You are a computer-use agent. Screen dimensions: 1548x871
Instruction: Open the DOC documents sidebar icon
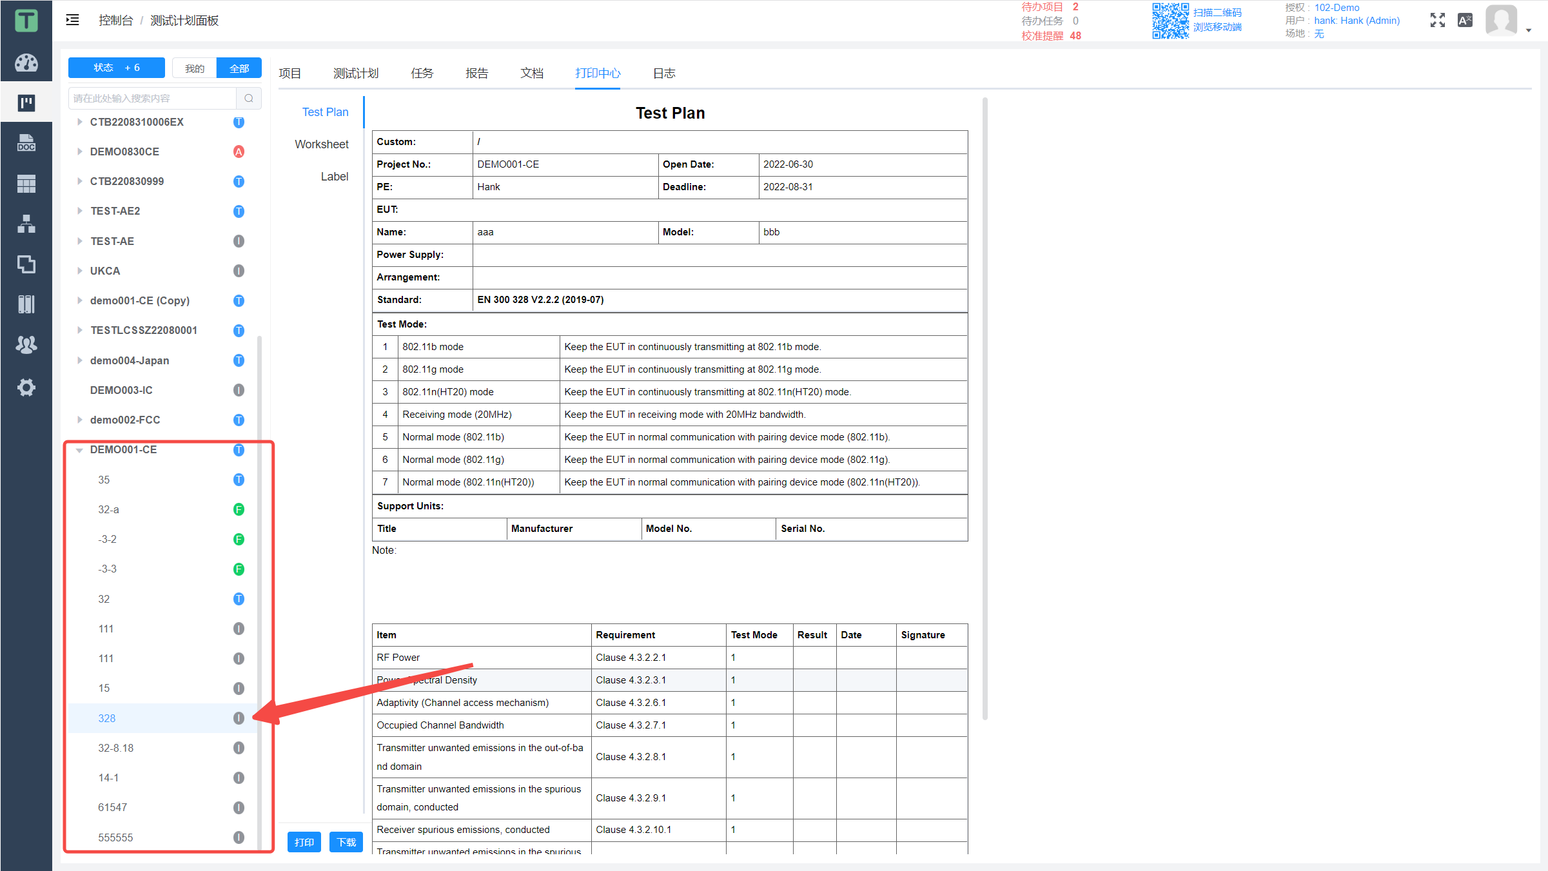point(26,143)
